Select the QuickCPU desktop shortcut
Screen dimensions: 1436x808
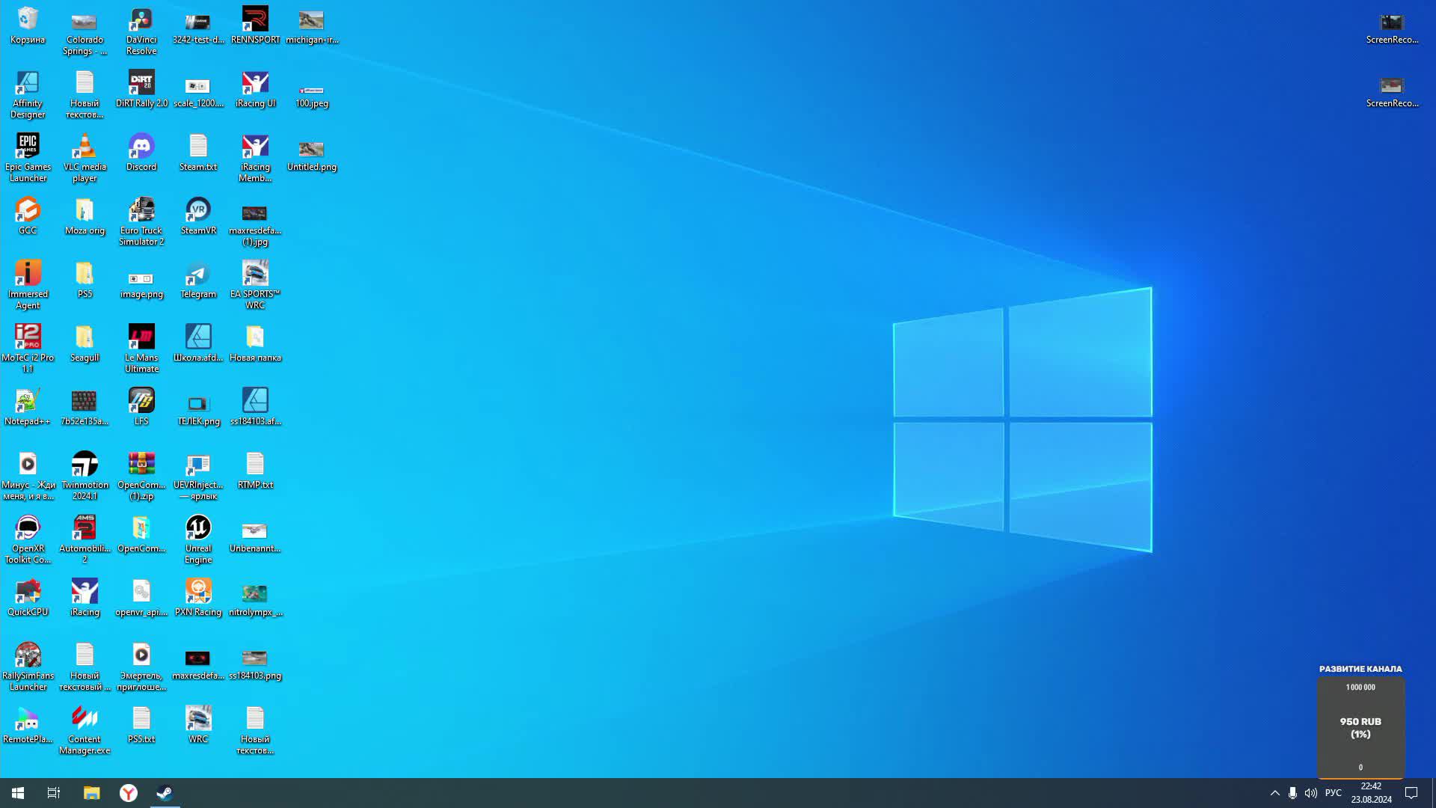28,598
